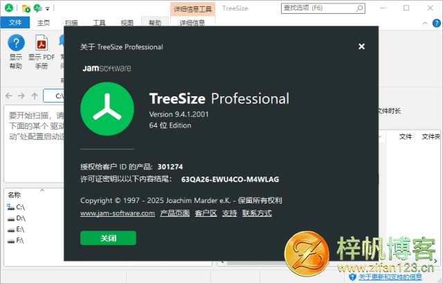Click the up one level arrow
The image size is (443, 284).
click(x=35, y=96)
